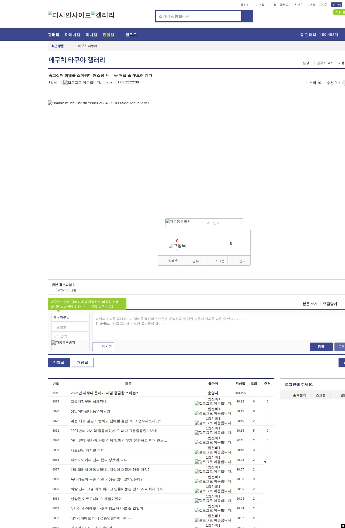Open the 갤로그 icon in post row 6072
345x528 pixels.
pyautogui.click(x=213, y=423)
